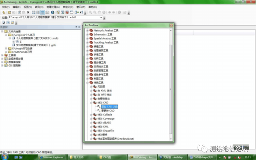
Task: Open the Search window icon
Action: point(62,12)
